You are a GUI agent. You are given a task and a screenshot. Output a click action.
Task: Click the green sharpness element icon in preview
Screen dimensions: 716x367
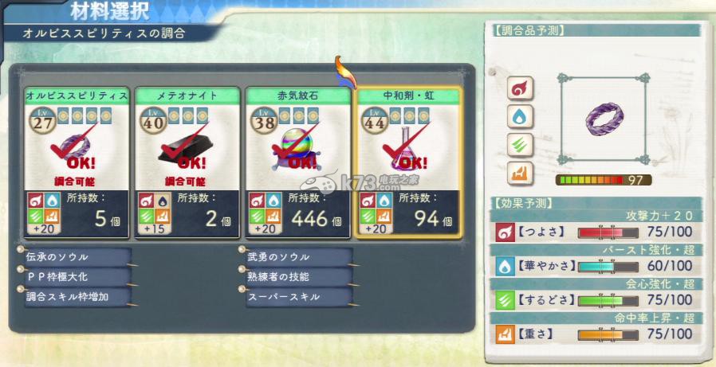[520, 146]
